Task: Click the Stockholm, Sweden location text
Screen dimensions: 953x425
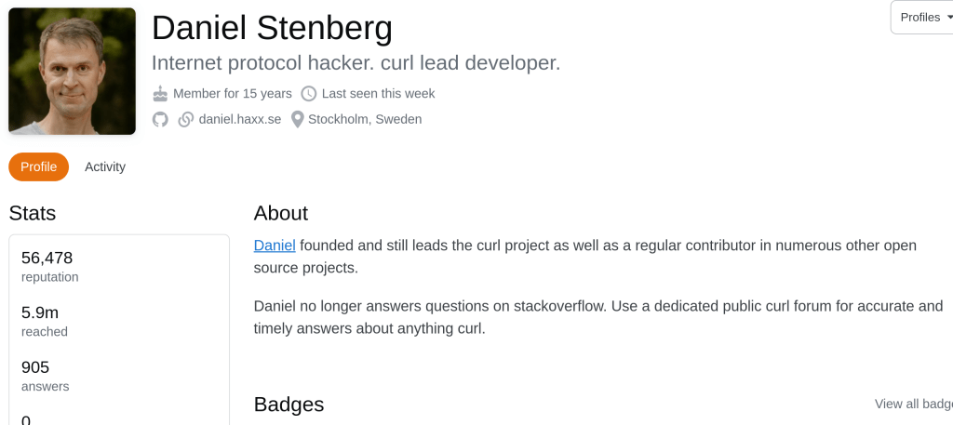Action: pyautogui.click(x=365, y=119)
